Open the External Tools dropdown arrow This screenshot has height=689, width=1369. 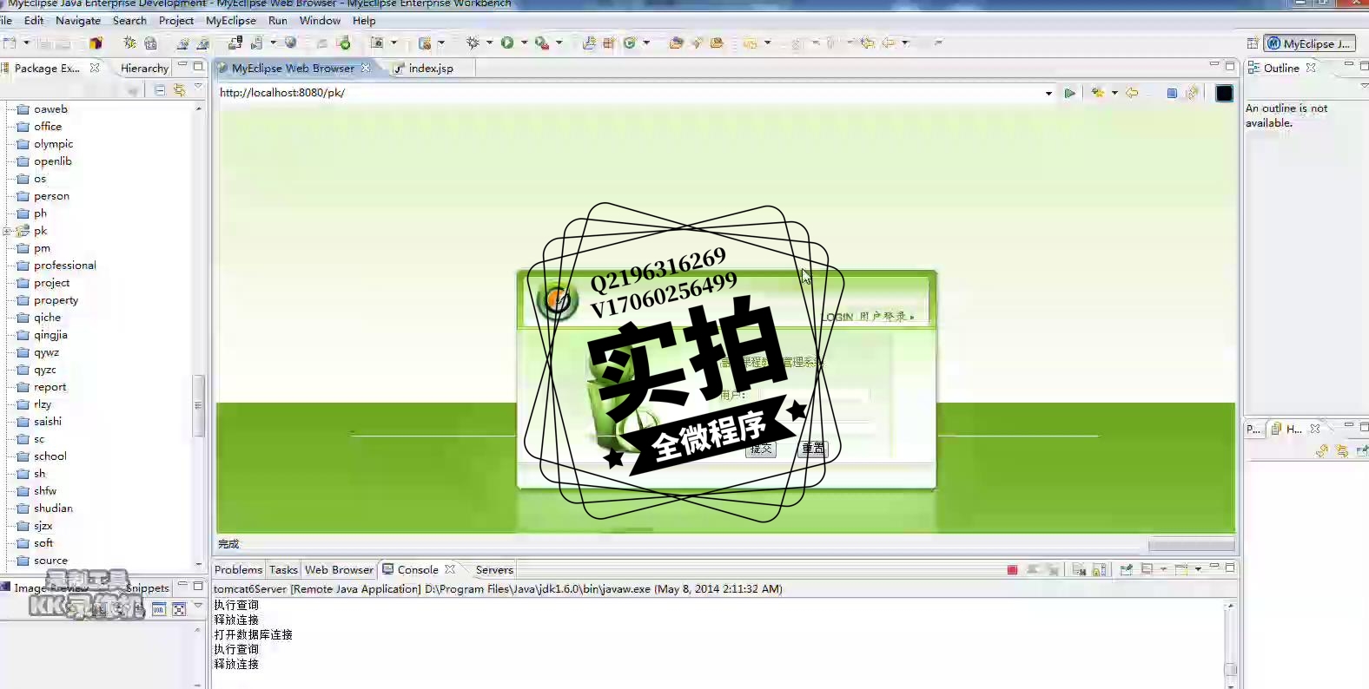tap(559, 43)
